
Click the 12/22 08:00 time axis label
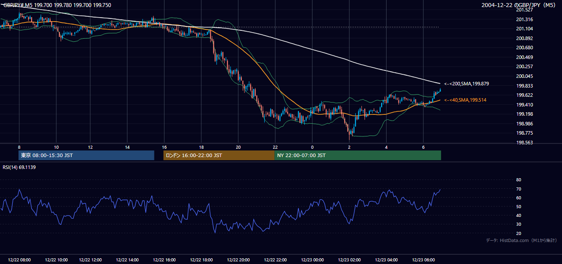coord(19,260)
